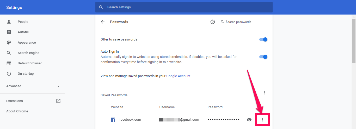
Task: Expand the Advanced section arrow
Action: pos(58,86)
